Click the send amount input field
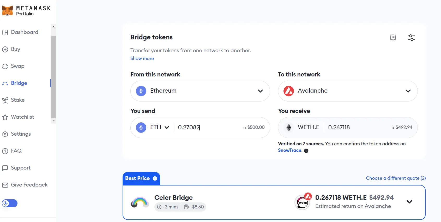Screen dimensions: 441x222 (209, 128)
